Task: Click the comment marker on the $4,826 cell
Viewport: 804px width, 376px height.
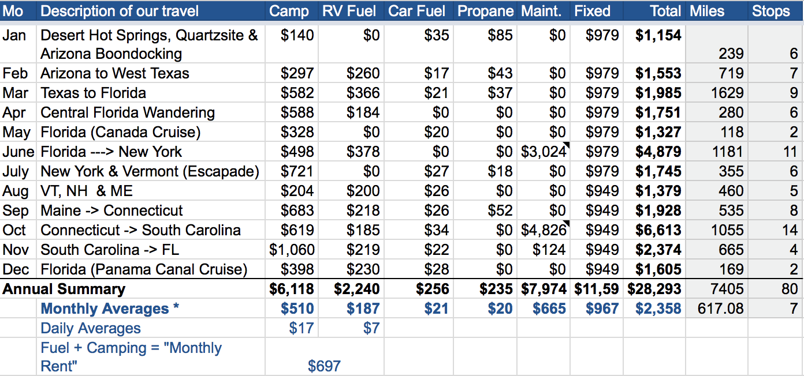Action: pos(567,224)
